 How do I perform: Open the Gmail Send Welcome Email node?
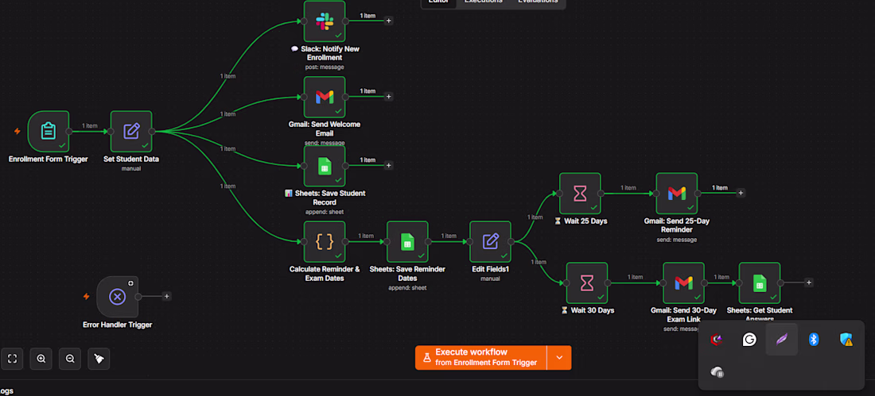(325, 97)
